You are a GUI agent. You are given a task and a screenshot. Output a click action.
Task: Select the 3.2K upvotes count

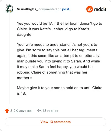[x=21, y=111]
